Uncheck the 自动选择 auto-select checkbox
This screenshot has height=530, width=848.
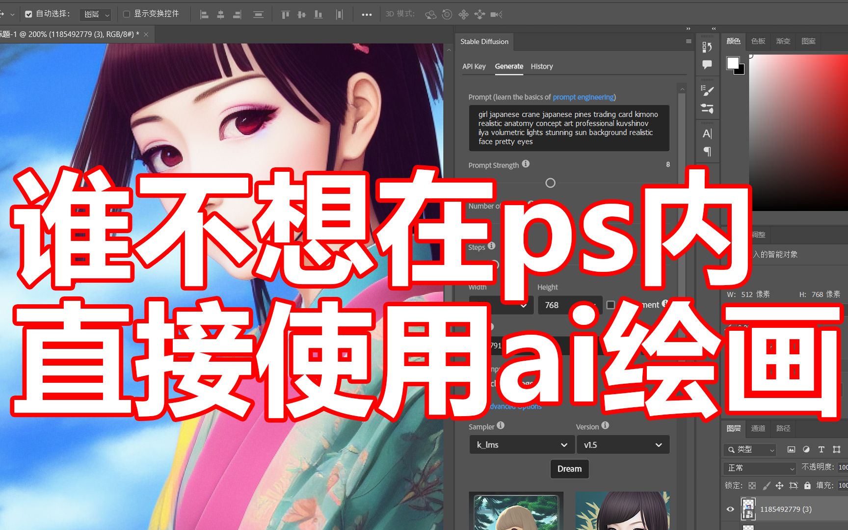click(x=28, y=14)
